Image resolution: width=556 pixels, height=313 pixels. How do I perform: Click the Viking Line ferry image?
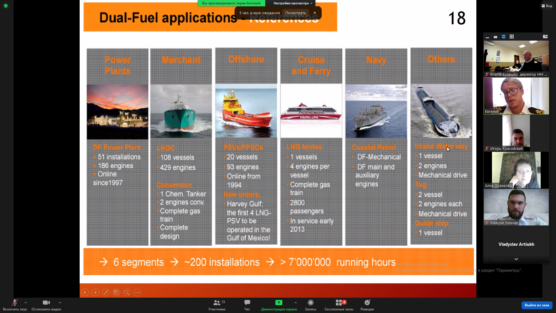pos(311,111)
